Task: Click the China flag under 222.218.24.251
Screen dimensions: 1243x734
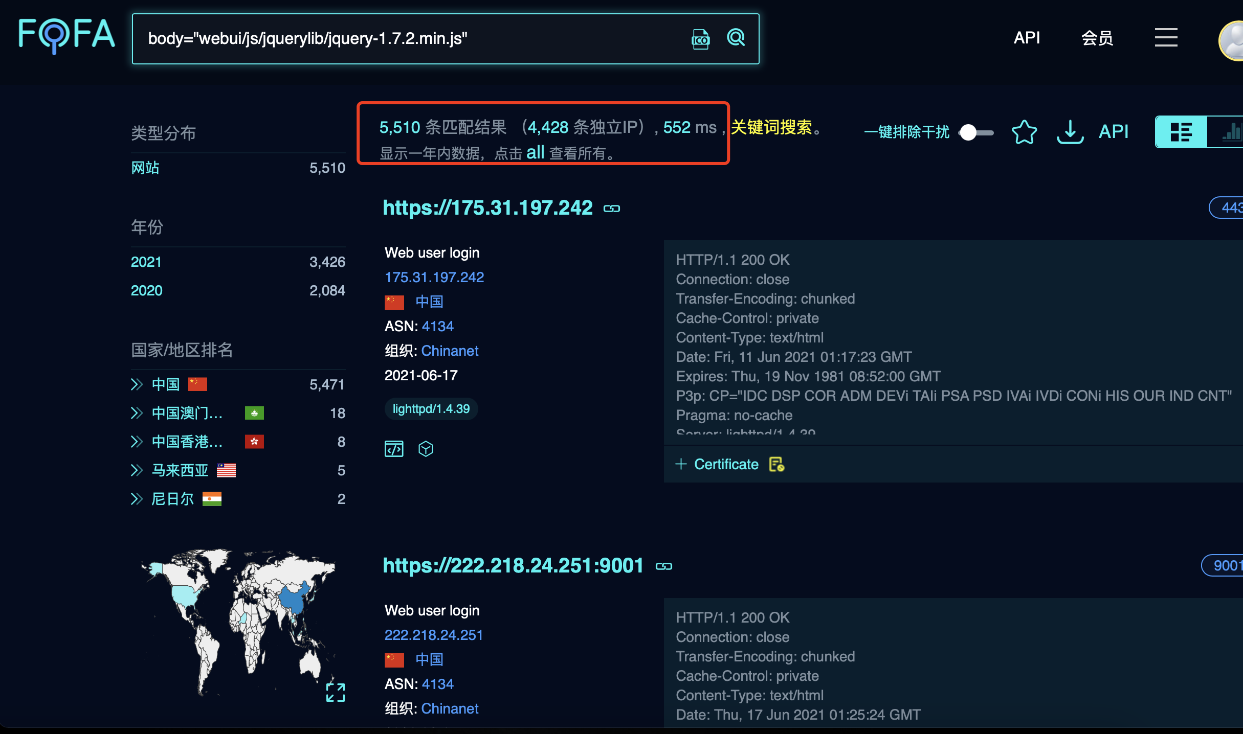Action: [x=394, y=660]
